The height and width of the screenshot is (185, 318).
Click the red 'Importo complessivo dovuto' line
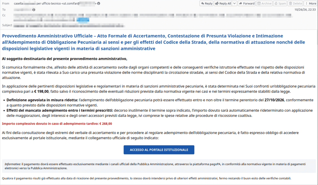(57, 123)
